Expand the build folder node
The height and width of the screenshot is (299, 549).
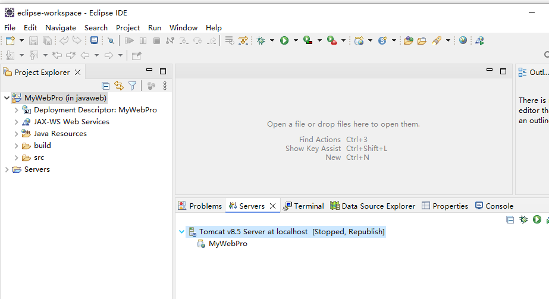pos(16,146)
